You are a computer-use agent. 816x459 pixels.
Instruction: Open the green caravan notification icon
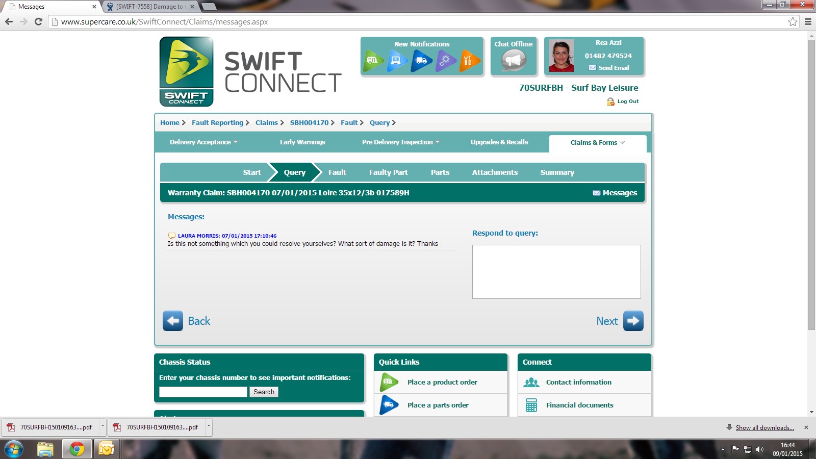click(x=373, y=61)
